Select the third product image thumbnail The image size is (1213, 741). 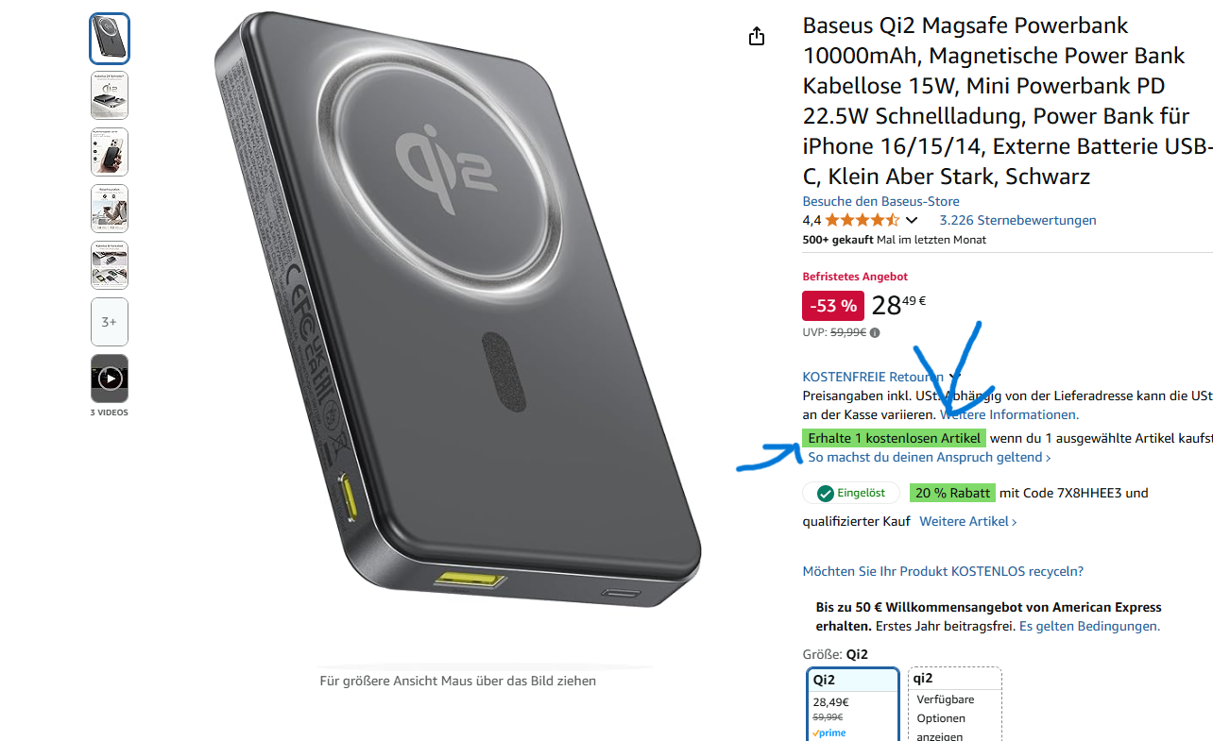[x=110, y=152]
